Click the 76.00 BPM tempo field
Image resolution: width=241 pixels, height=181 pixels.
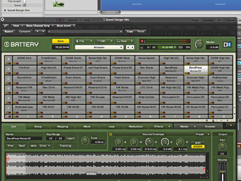61,47
